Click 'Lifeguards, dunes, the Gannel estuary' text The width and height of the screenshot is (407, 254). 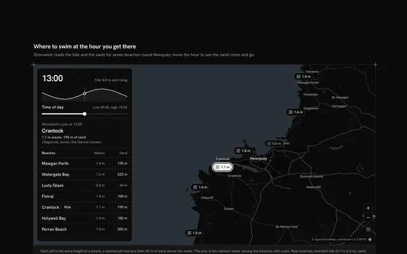tap(72, 142)
